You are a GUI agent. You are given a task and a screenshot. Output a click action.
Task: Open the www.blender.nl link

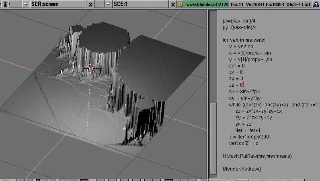201,4
